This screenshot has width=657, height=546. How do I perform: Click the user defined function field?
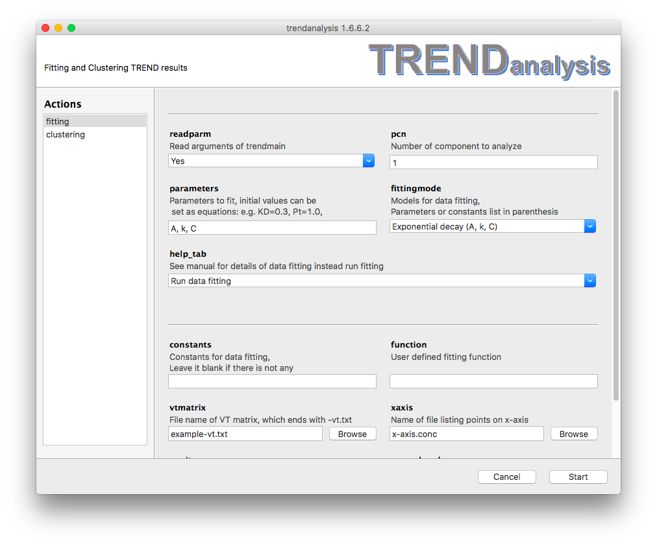coord(493,381)
